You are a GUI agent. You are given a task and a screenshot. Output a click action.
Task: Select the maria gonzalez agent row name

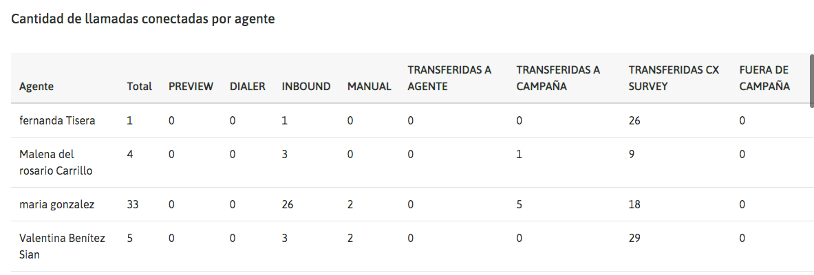[57, 204]
